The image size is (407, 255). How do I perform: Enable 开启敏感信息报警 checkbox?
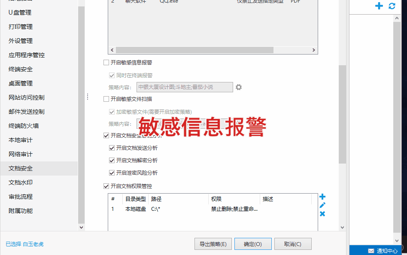coord(106,62)
